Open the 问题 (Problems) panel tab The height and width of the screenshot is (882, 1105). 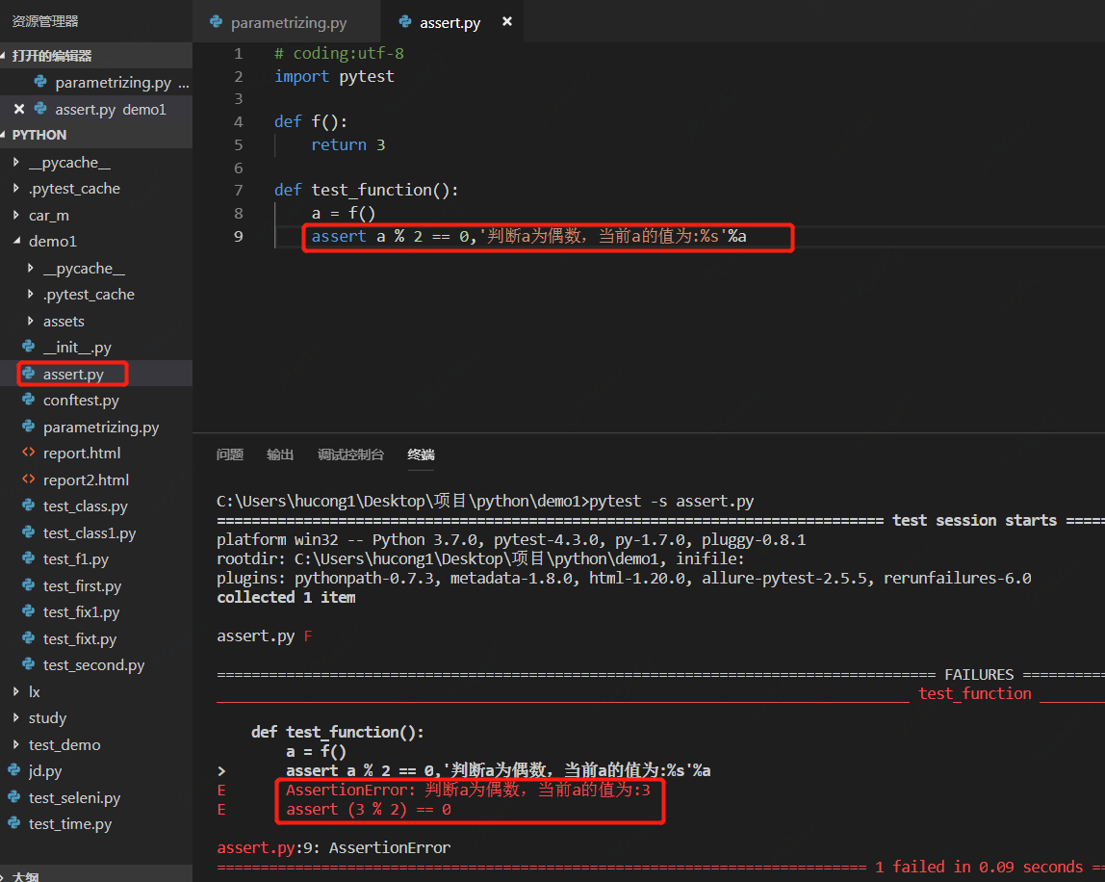tap(230, 454)
